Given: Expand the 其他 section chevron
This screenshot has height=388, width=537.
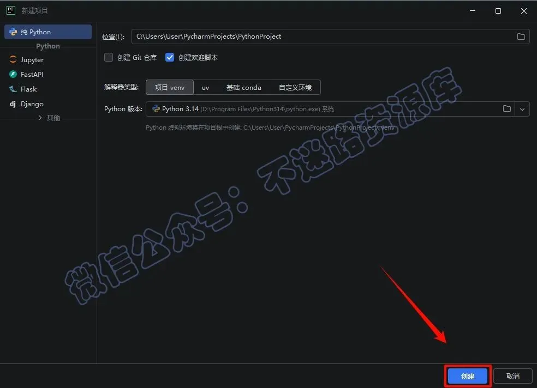Looking at the screenshot, I should [x=40, y=118].
